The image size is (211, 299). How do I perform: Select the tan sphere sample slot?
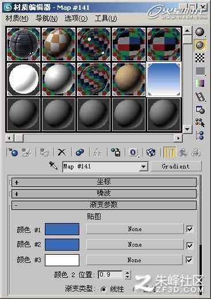[x=129, y=79]
